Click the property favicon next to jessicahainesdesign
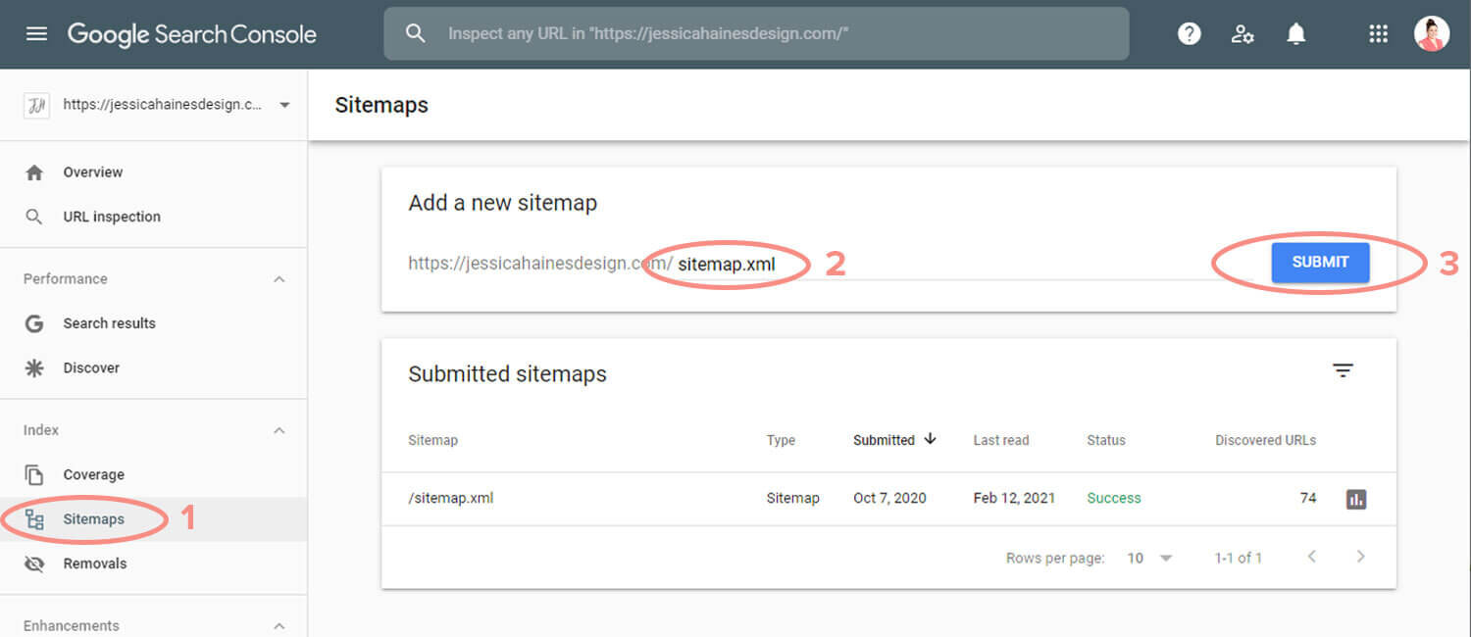Viewport: 1471px width, 637px height. pyautogui.click(x=36, y=105)
